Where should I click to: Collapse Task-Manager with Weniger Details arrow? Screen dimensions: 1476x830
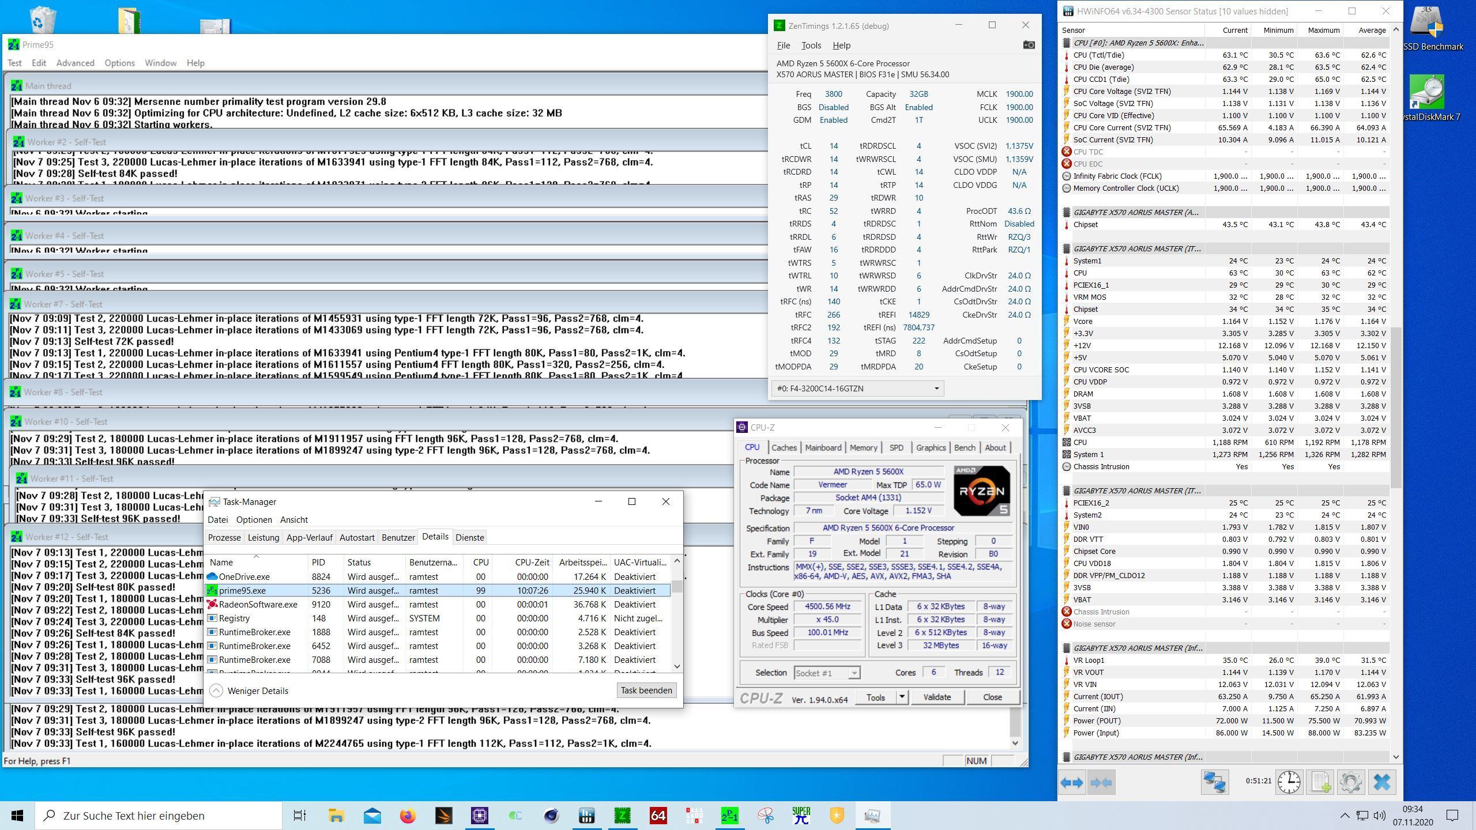pos(216,691)
